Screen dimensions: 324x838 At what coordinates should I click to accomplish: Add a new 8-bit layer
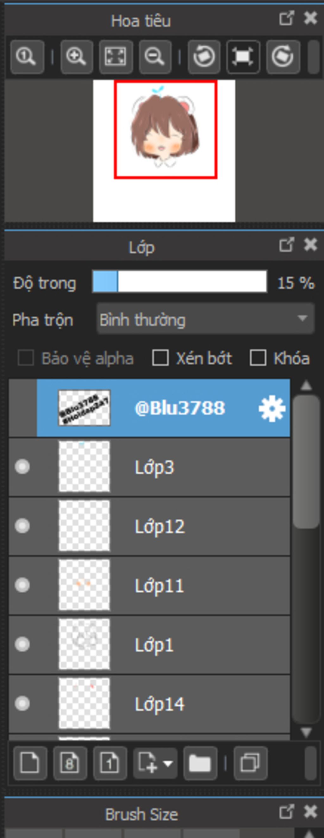click(x=70, y=763)
